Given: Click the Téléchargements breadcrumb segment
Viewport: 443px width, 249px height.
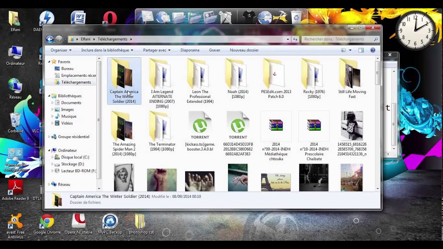Looking at the screenshot, I should click(x=112, y=39).
